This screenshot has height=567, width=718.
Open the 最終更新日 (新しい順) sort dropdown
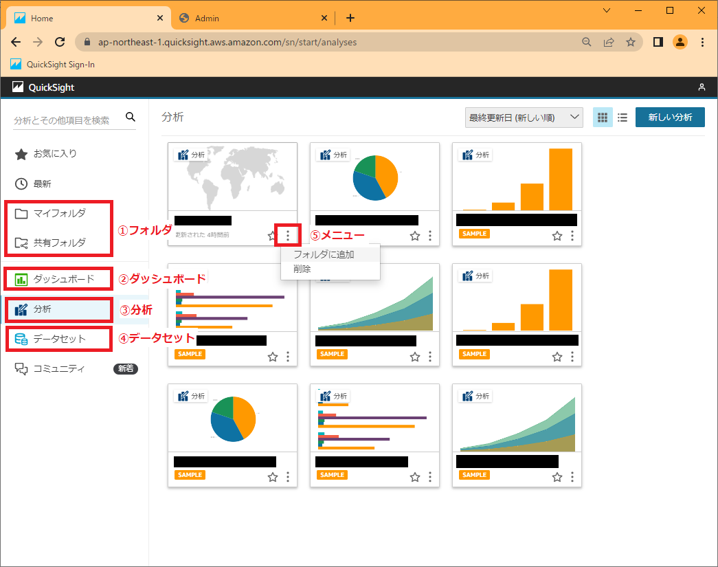coord(524,118)
